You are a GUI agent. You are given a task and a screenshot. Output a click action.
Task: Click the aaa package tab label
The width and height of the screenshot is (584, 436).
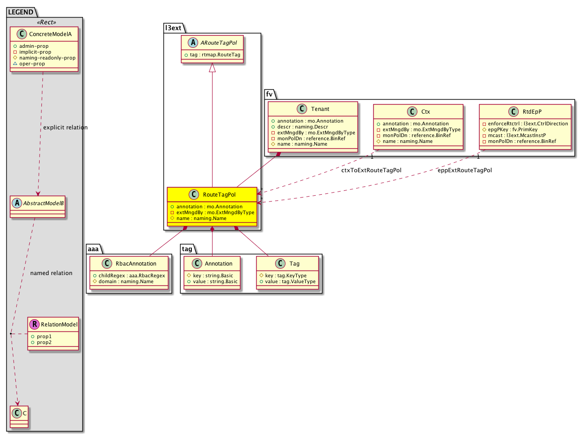93,249
